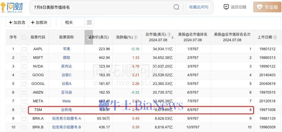Viewport: 282px width, 132px height.
Task: Toggle the select-all header checkbox
Action: (24, 37)
